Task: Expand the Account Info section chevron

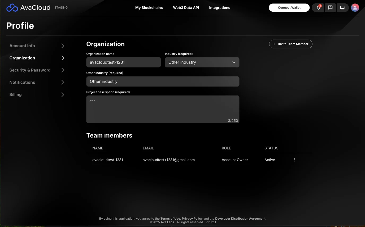Action: (63, 46)
